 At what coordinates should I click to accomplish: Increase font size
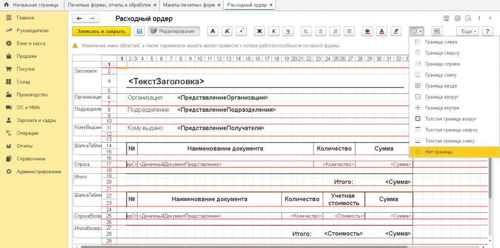(227, 31)
